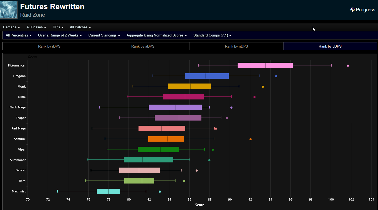Click the mauve Reaper box plot bar

pyautogui.click(x=178, y=118)
